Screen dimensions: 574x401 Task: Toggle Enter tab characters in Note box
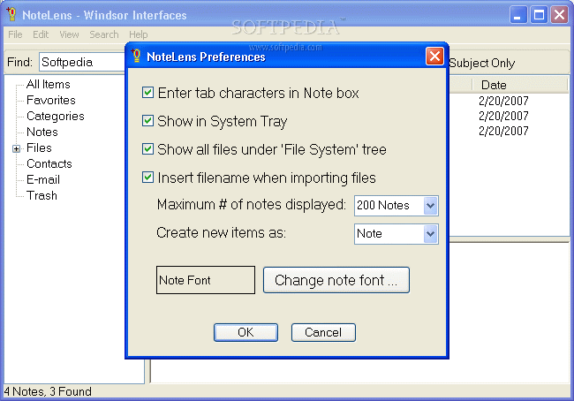pos(147,92)
